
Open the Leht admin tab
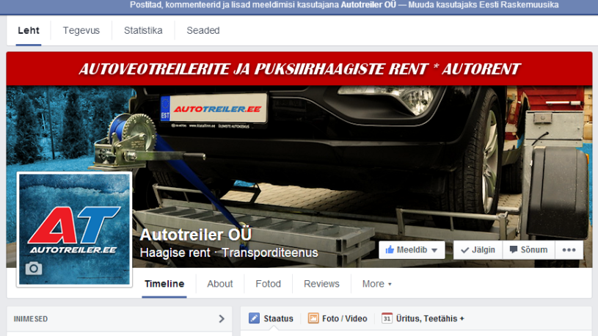[x=29, y=31]
